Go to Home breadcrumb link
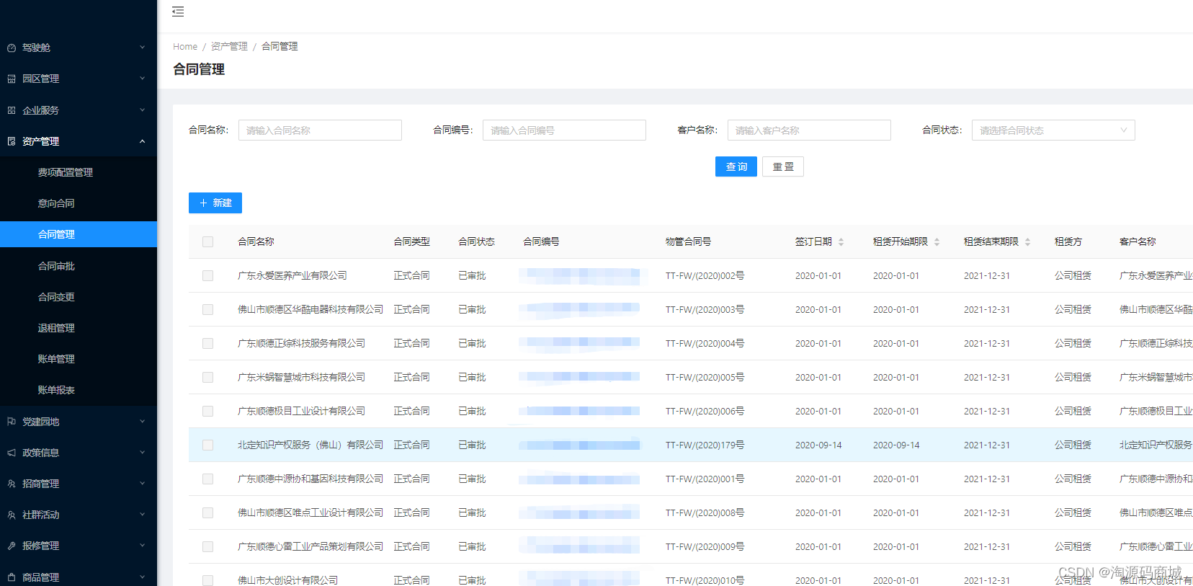1193x586 pixels. (x=185, y=46)
